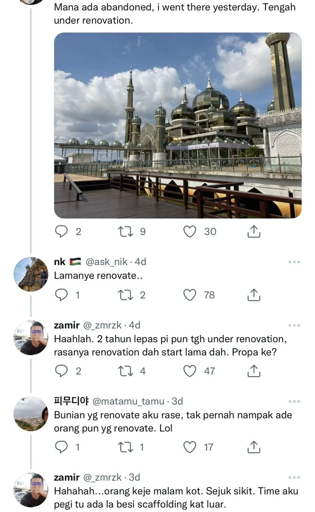Reply to the "Bunian yg renovate" tweet

point(61,447)
